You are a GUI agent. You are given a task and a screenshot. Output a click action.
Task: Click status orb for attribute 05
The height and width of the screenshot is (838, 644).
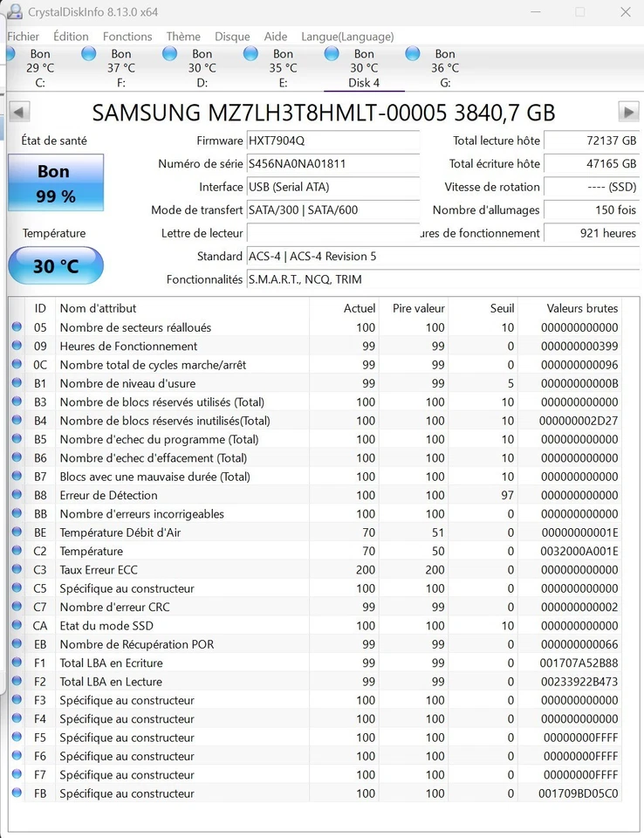coord(17,326)
